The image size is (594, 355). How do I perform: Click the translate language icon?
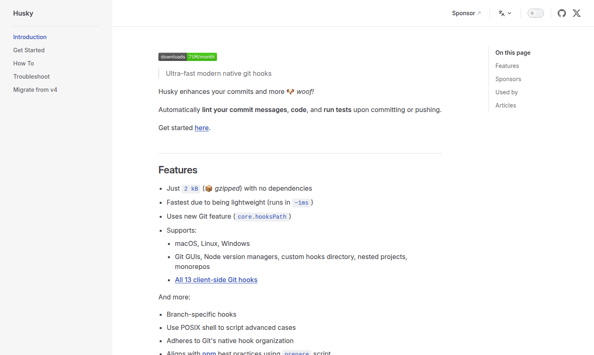coord(502,13)
